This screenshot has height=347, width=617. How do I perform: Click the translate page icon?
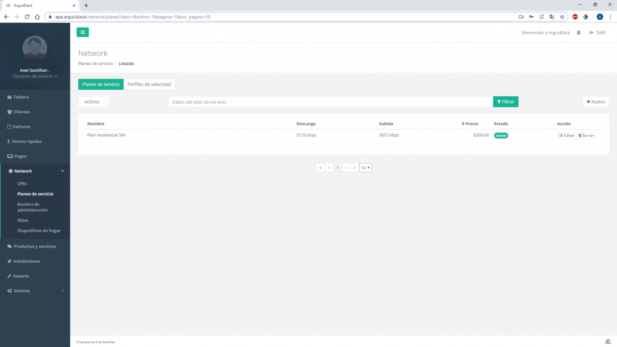tap(552, 17)
